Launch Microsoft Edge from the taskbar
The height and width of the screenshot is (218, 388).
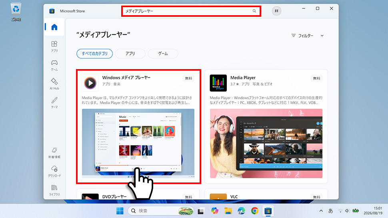(241, 211)
